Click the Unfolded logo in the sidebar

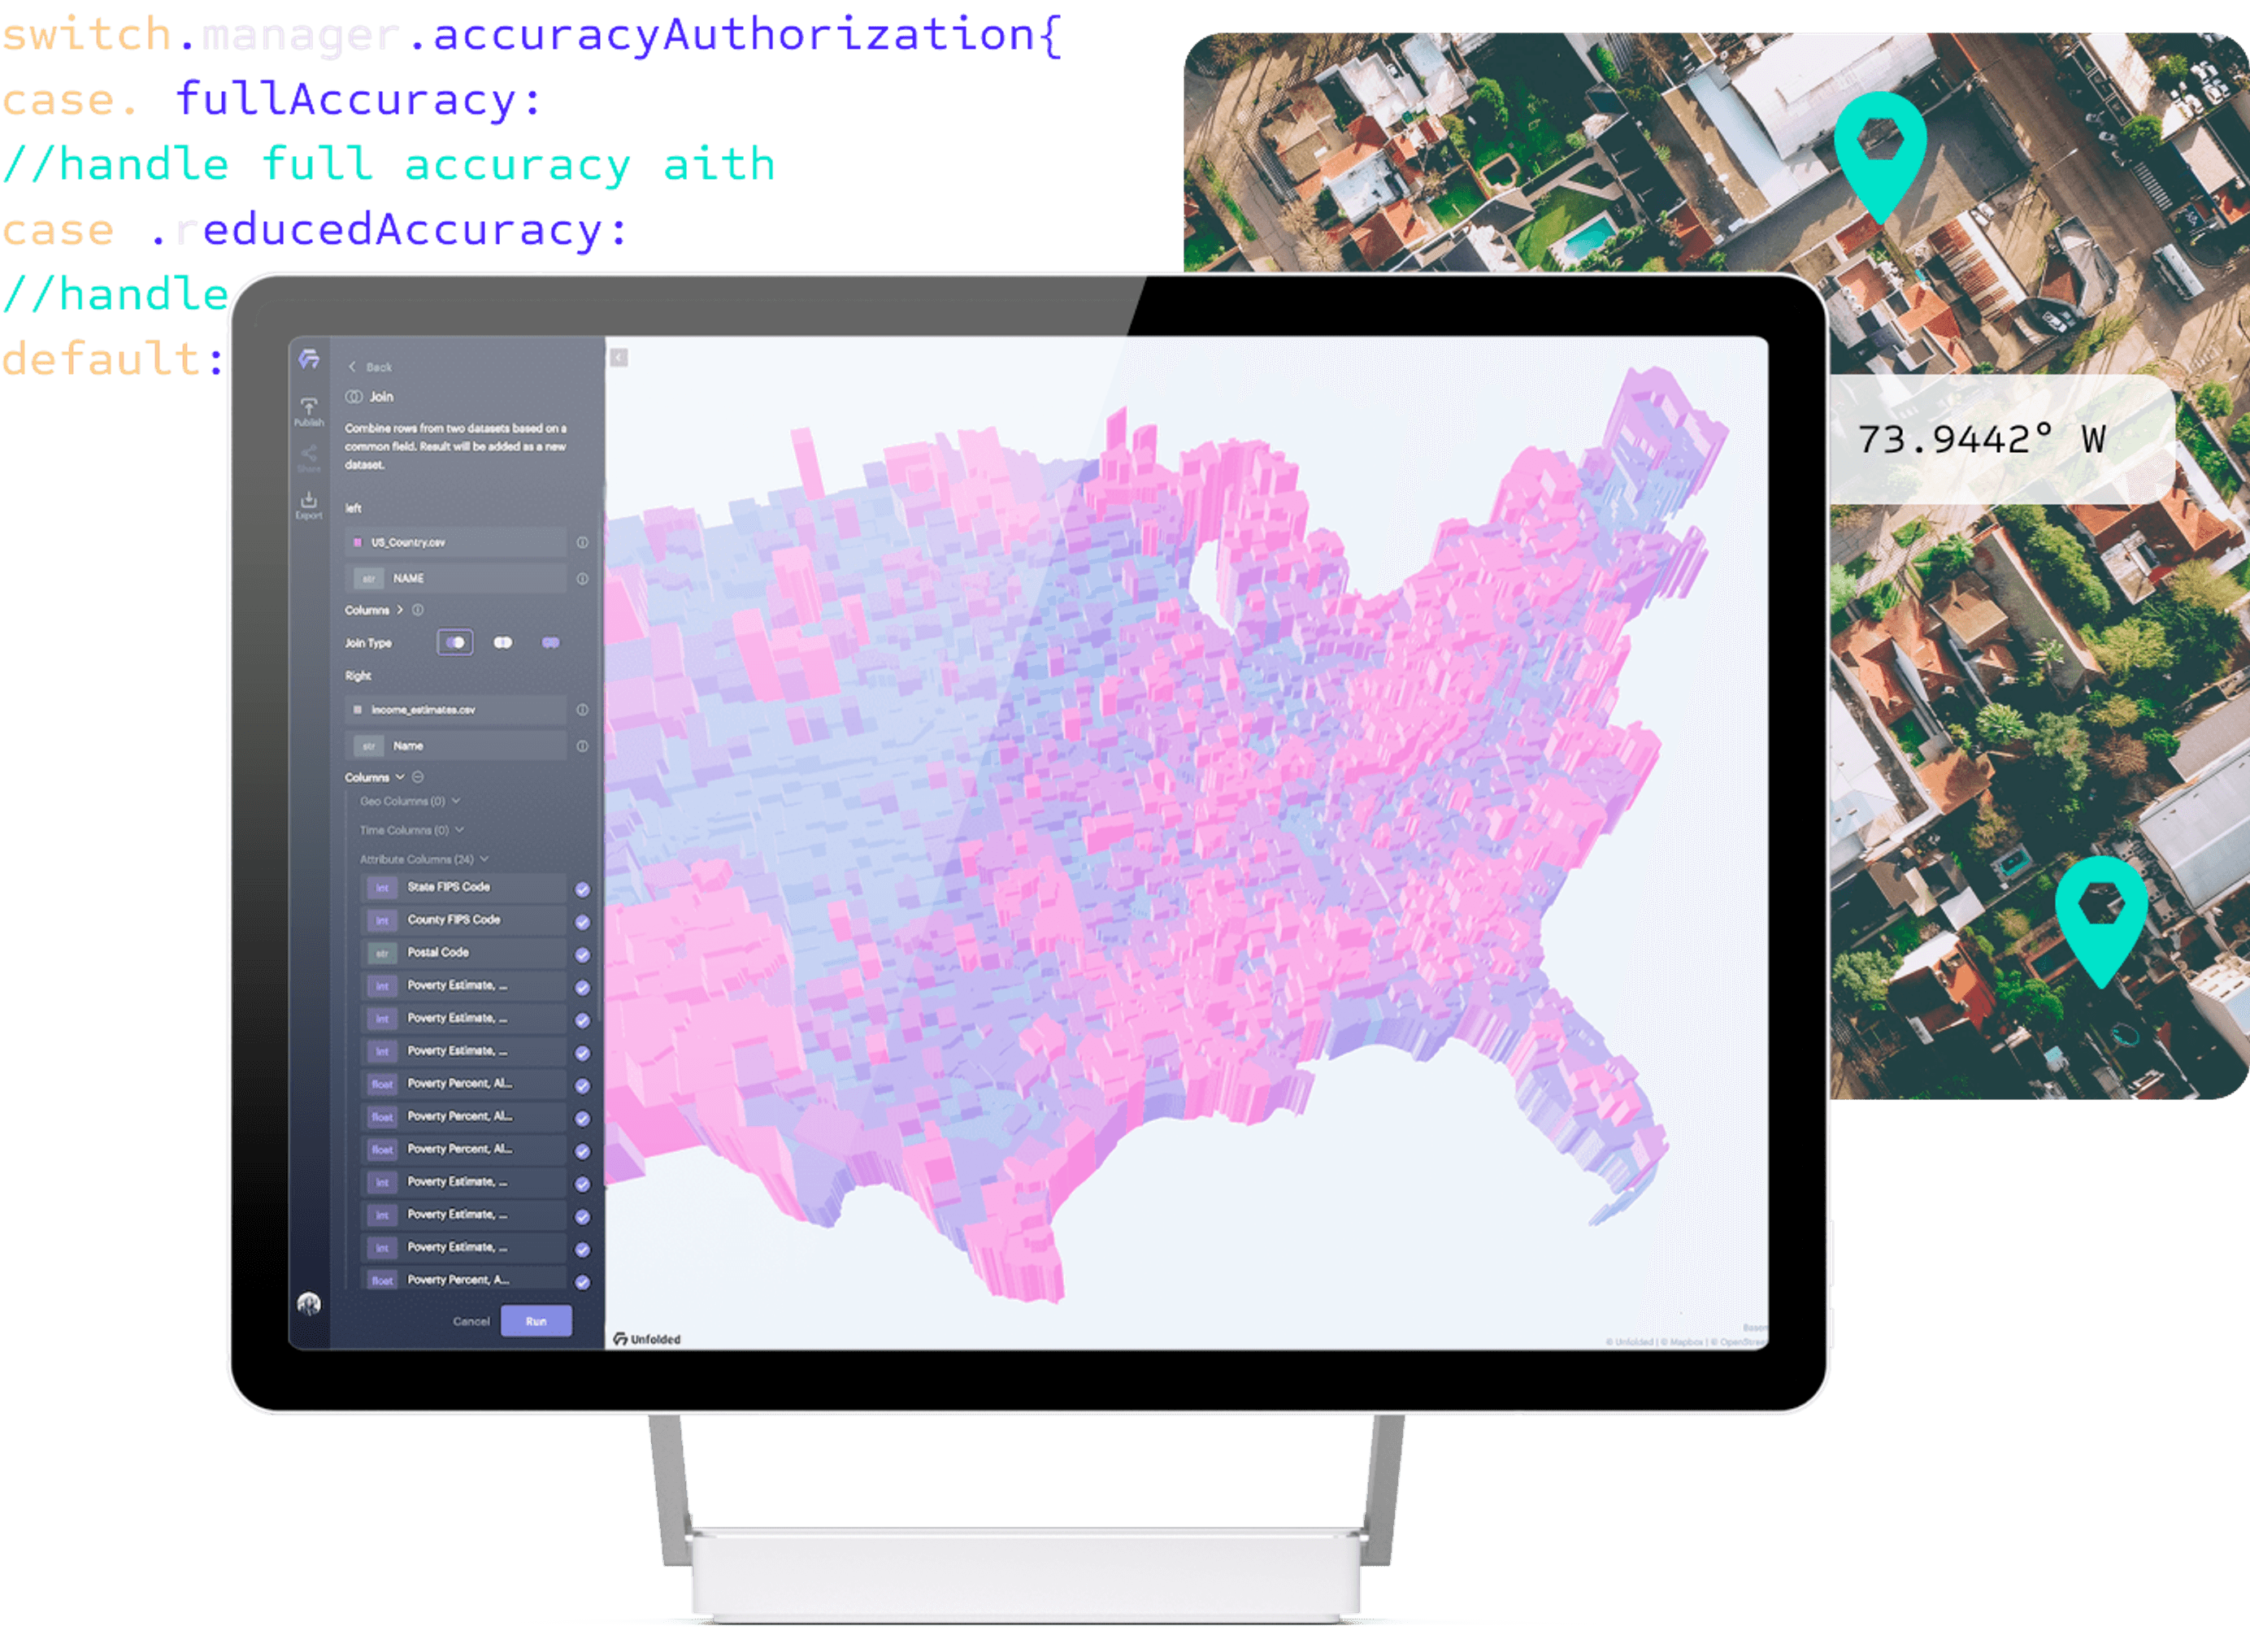point(309,359)
